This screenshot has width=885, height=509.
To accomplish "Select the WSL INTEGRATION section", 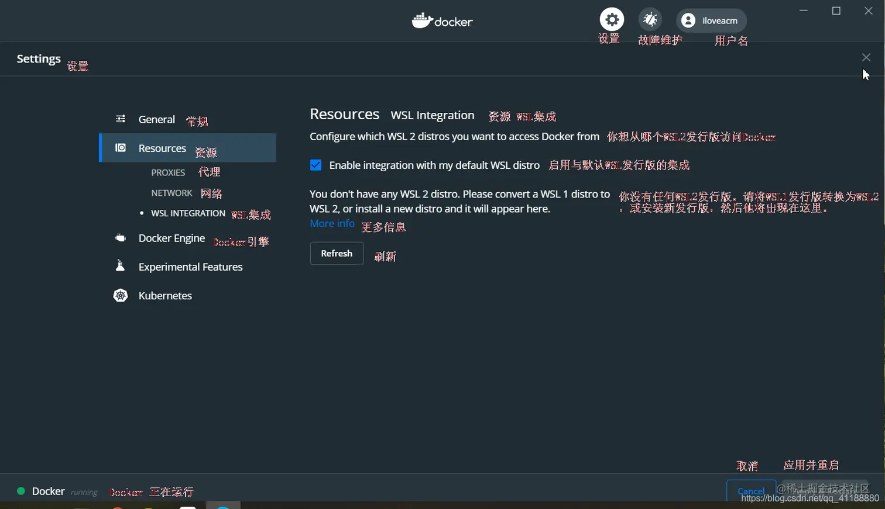I will pyautogui.click(x=188, y=213).
